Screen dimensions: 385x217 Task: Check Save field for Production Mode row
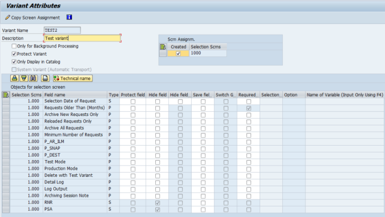(x=203, y=169)
